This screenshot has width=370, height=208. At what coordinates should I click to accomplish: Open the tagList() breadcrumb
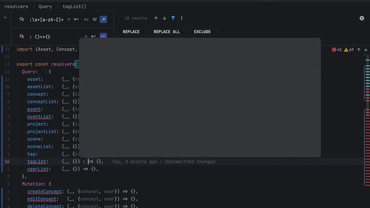click(74, 6)
